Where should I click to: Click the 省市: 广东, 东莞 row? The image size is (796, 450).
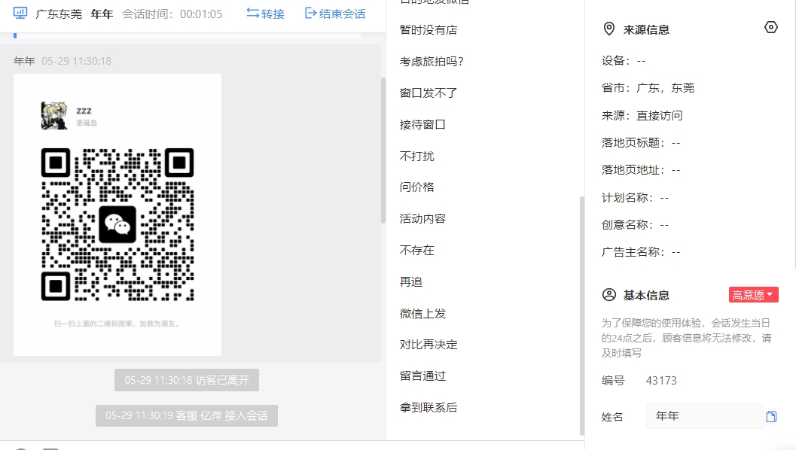click(x=648, y=88)
